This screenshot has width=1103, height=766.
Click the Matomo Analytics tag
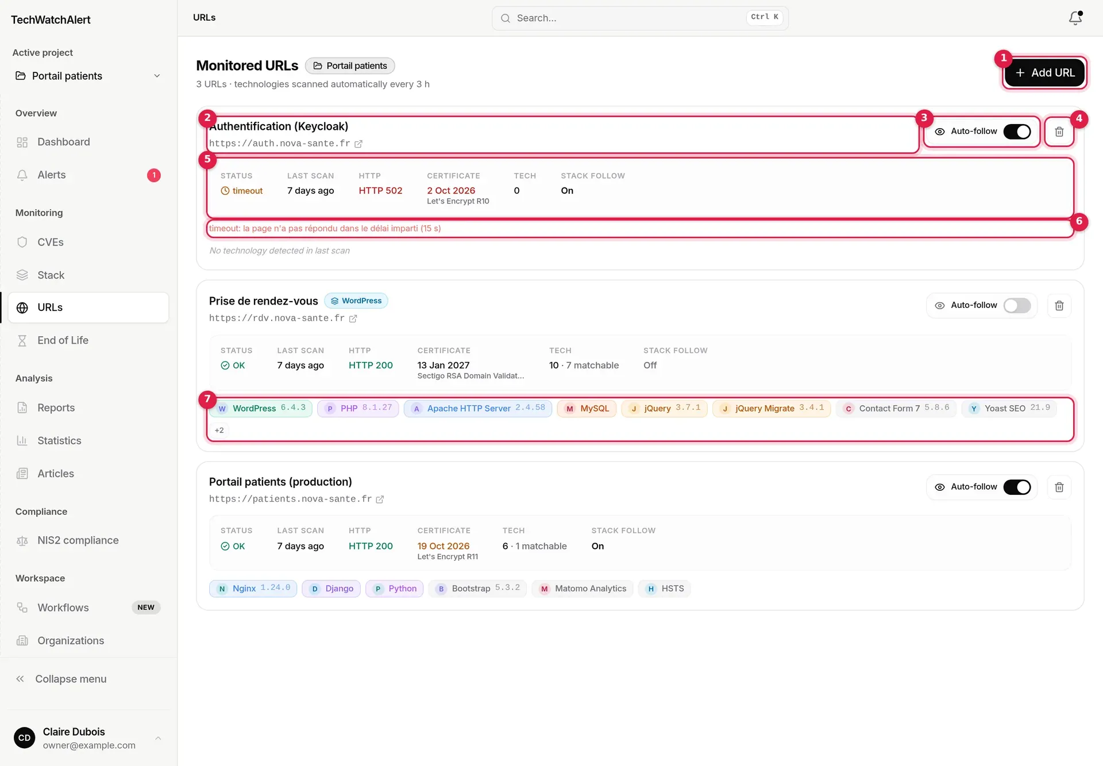click(x=583, y=588)
